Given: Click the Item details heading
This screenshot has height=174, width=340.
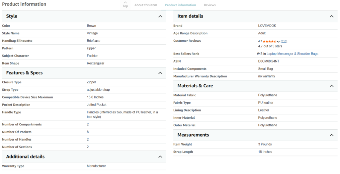Looking at the screenshot, I should 190,16.
